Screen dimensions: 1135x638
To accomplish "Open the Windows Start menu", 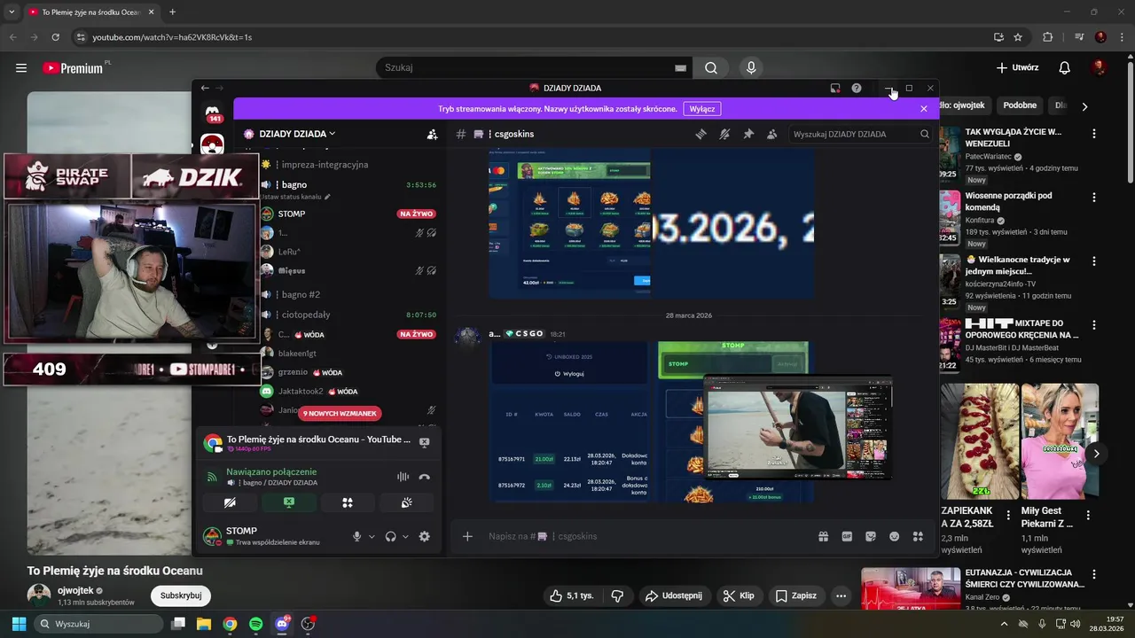I will 19,624.
